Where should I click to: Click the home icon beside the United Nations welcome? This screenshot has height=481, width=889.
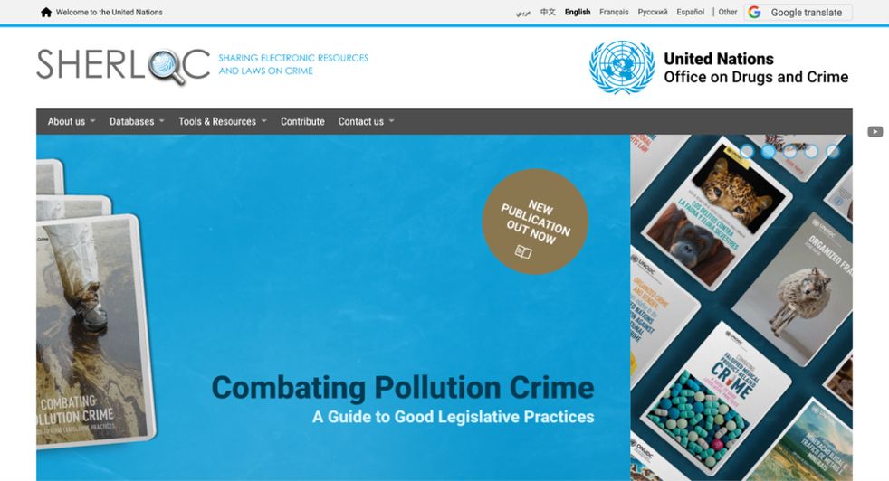[x=46, y=12]
